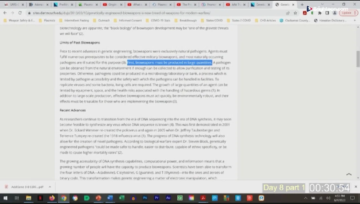Switch to the Develo tab
Image resolution: width=360 pixels, height=204 pixels.
pos(260,5)
